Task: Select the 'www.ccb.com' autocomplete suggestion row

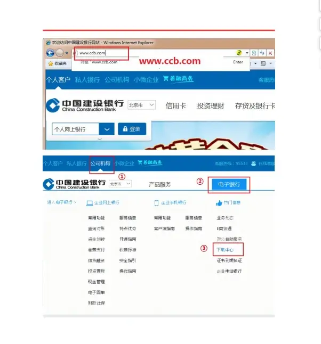Action: 160,62
